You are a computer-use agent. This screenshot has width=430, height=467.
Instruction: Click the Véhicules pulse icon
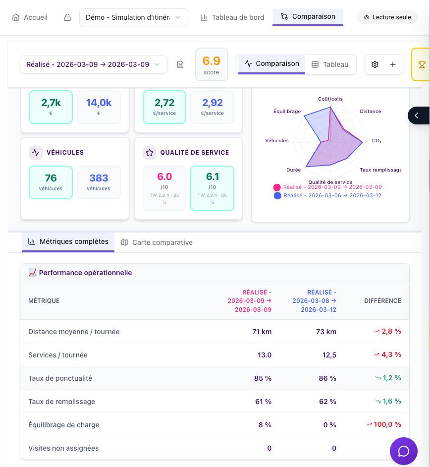36,153
